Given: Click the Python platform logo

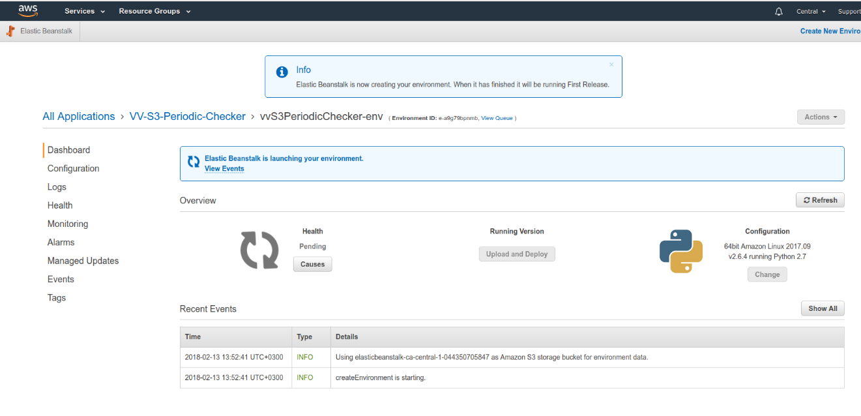Looking at the screenshot, I should click(681, 251).
